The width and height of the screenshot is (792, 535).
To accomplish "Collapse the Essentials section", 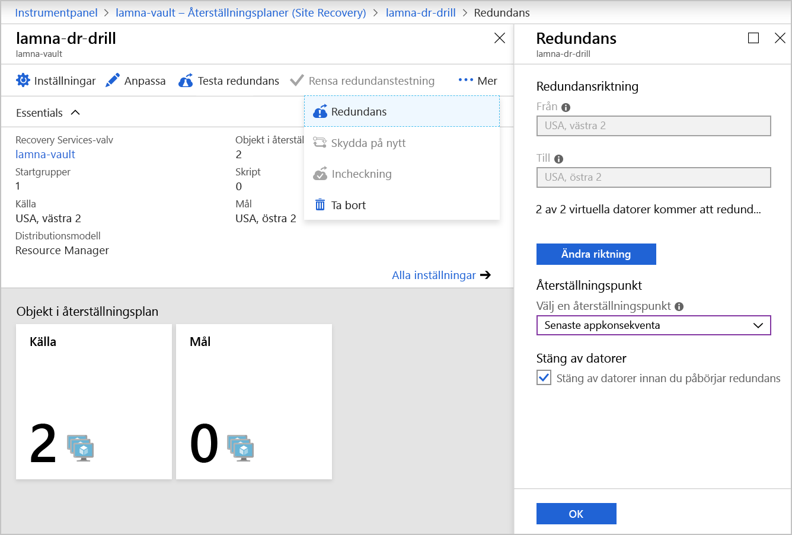I will (75, 113).
